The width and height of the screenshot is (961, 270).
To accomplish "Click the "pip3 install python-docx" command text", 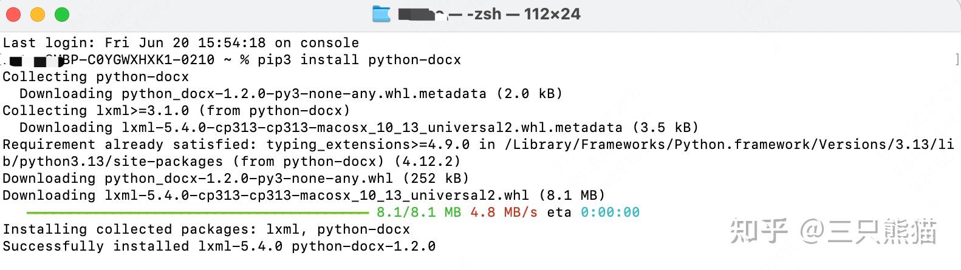I will 359,60.
